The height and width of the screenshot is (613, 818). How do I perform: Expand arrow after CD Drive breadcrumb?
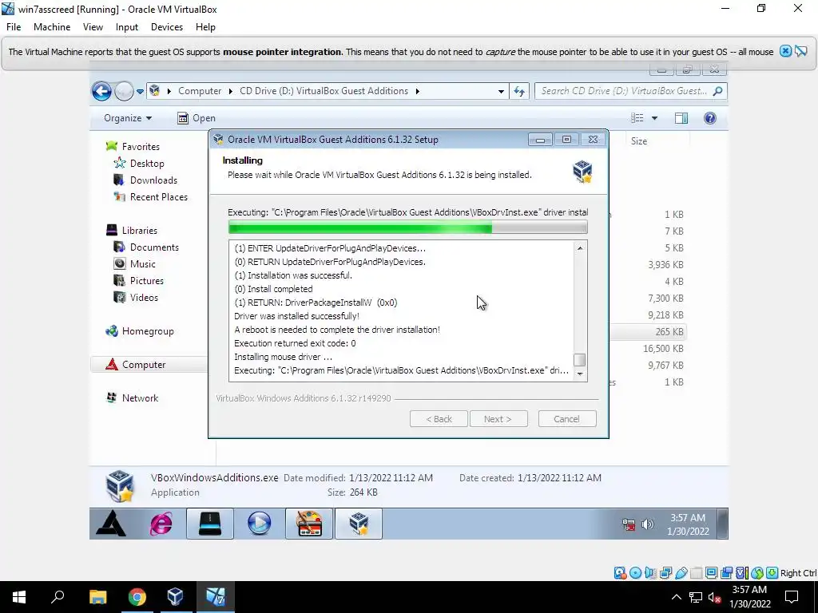click(x=417, y=91)
